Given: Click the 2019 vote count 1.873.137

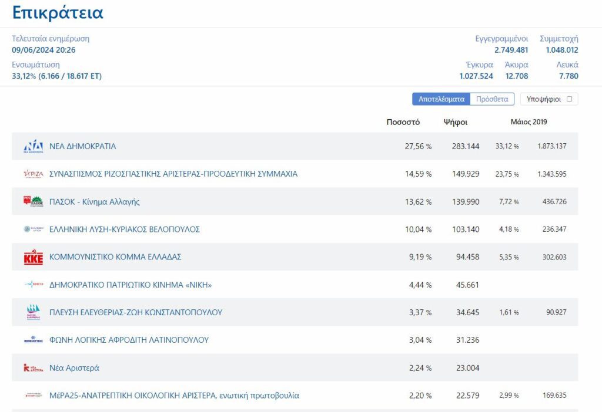Looking at the screenshot, I should (x=551, y=146).
